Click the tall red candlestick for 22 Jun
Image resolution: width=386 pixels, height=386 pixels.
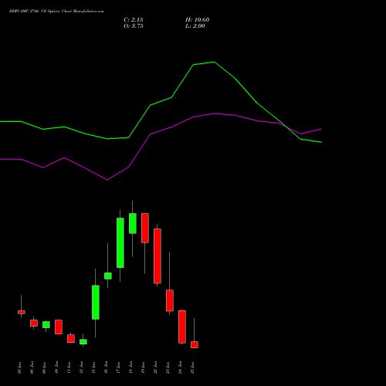(157, 256)
